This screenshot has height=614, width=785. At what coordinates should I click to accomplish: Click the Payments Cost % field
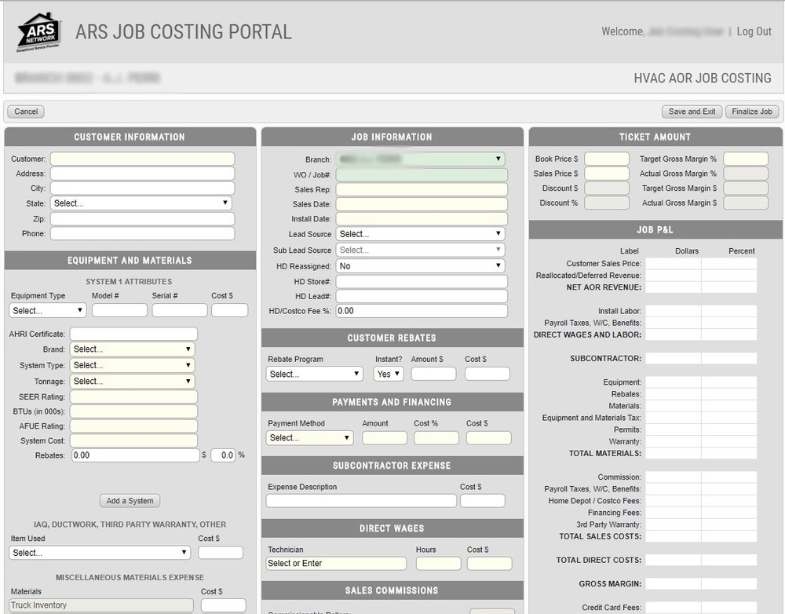click(436, 437)
